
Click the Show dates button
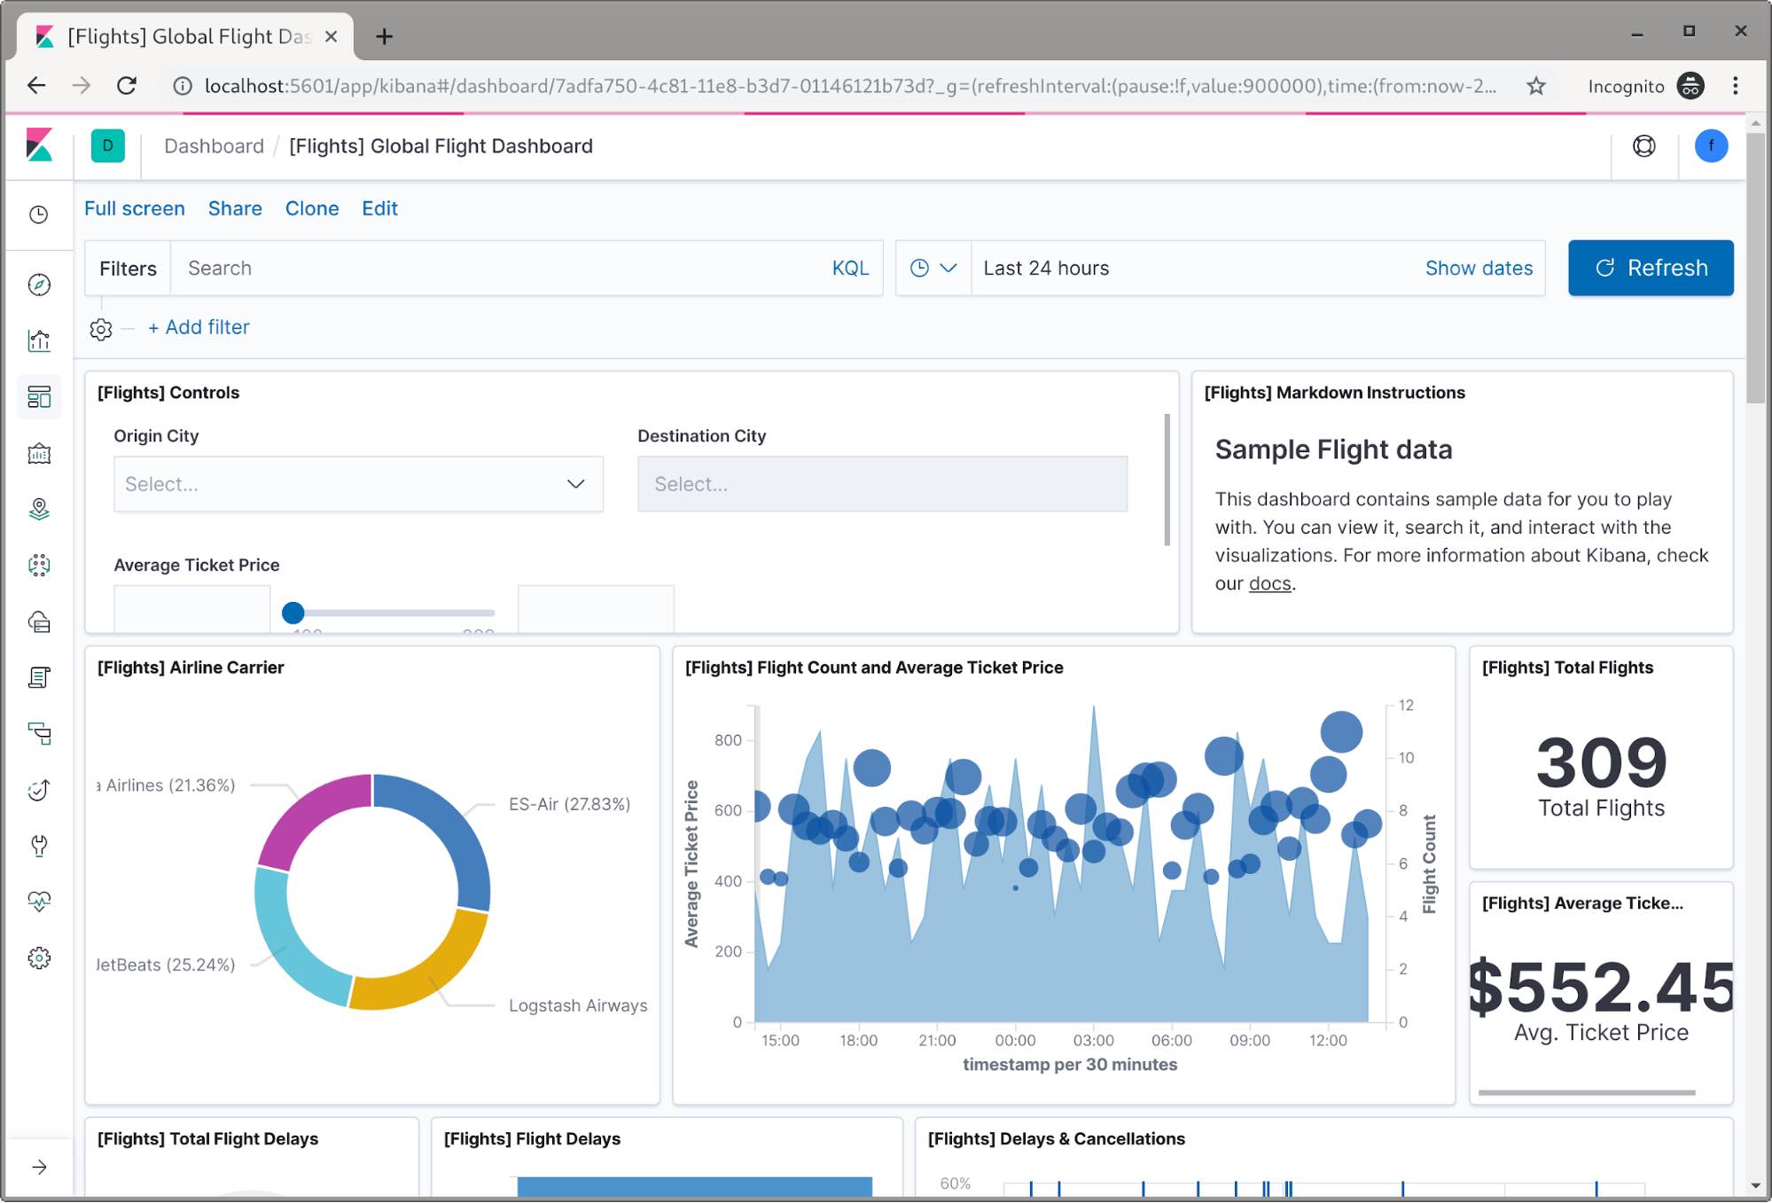tap(1477, 267)
